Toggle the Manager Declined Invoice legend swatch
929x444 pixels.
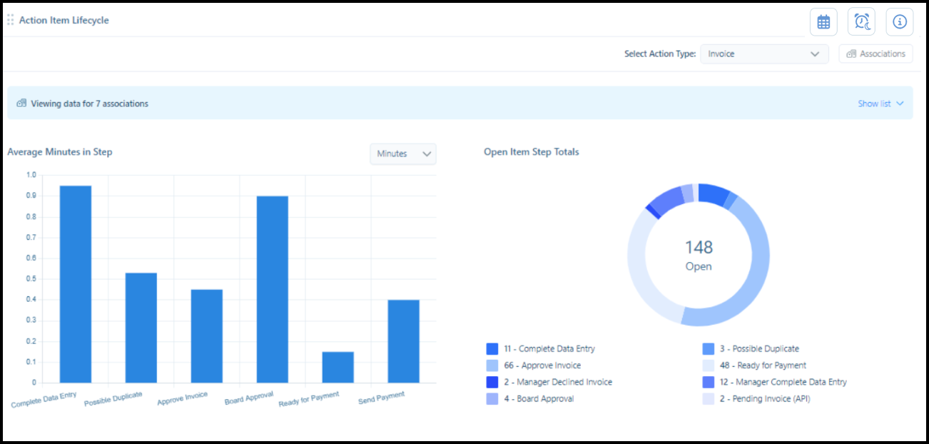click(492, 382)
